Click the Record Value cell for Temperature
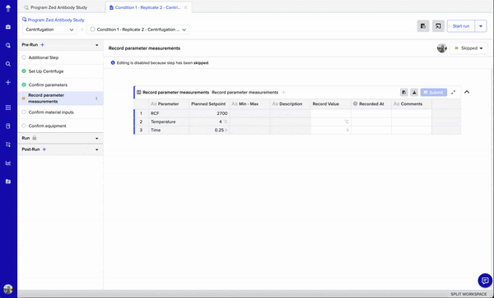 point(331,121)
